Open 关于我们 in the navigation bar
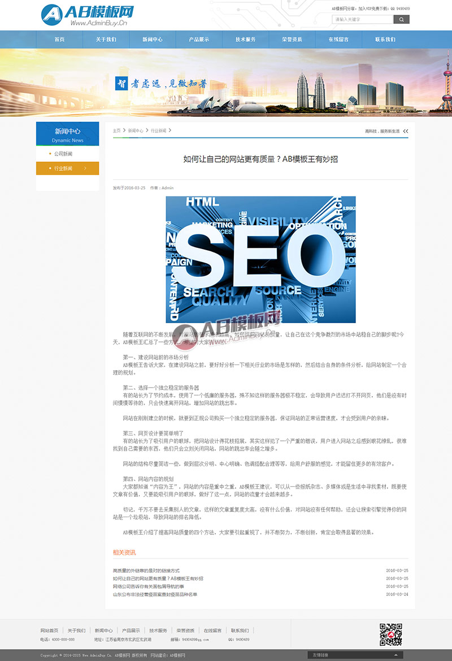Image resolution: width=452 pixels, height=661 pixels. coord(106,39)
